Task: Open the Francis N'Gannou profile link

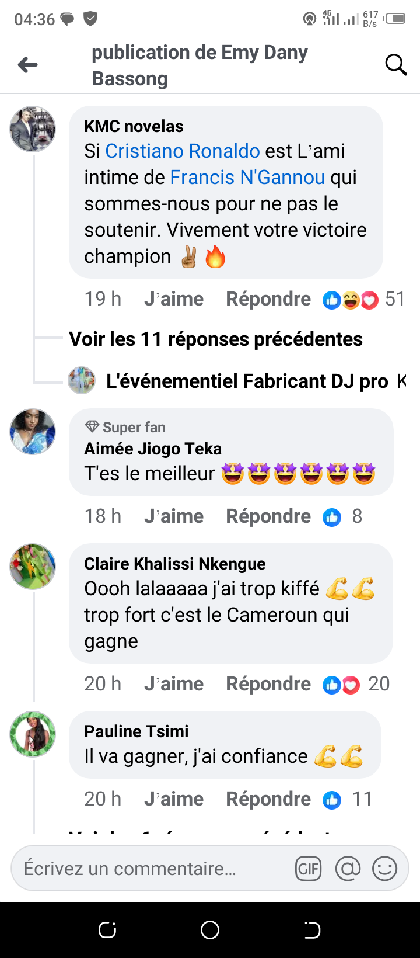Action: pyautogui.click(x=247, y=177)
